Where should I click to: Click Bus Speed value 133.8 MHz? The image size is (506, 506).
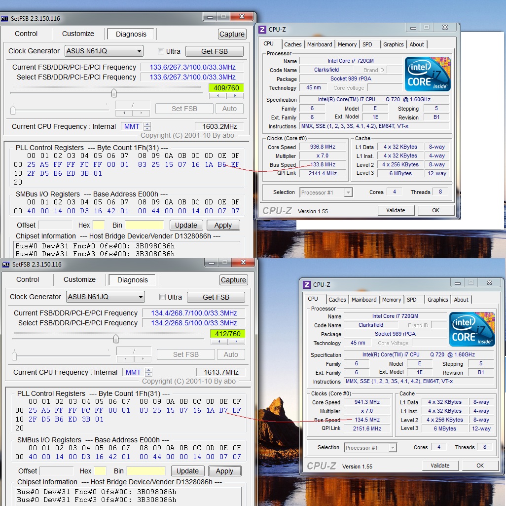[323, 164]
